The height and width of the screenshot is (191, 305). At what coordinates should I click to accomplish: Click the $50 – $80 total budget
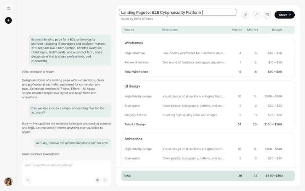[x=274, y=72]
